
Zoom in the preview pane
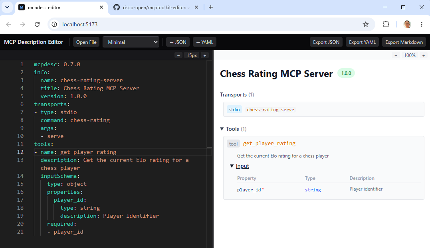(424, 55)
